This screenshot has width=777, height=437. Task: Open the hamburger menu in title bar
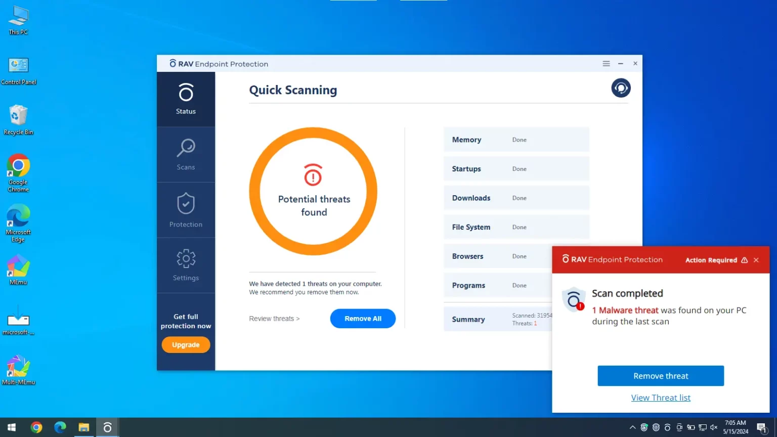[x=606, y=64]
